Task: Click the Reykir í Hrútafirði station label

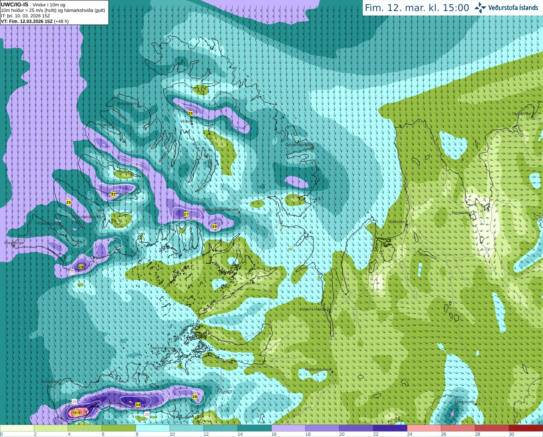Action: pos(314,309)
